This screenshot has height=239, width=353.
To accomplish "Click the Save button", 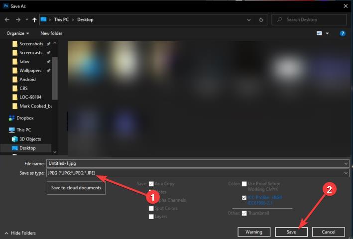I will (291, 232).
